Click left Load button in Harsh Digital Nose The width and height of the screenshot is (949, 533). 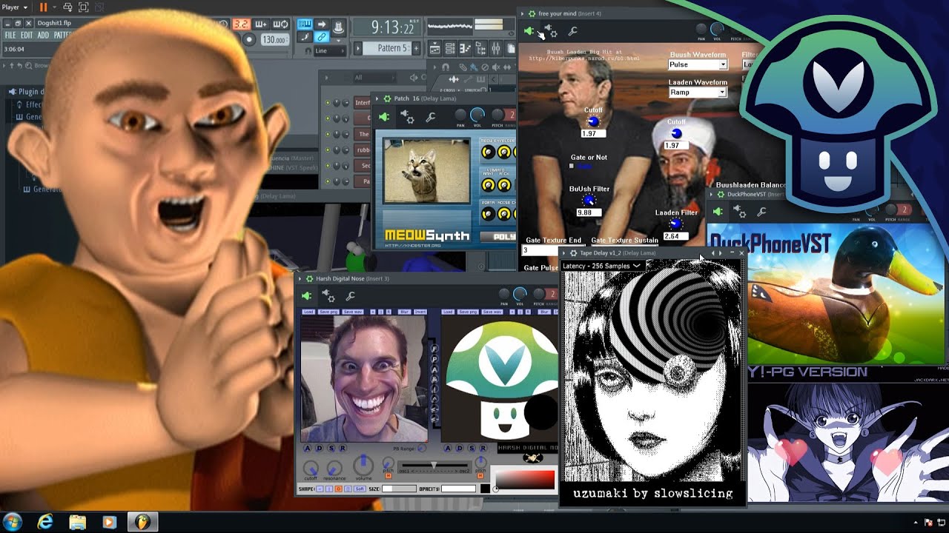coord(308,312)
